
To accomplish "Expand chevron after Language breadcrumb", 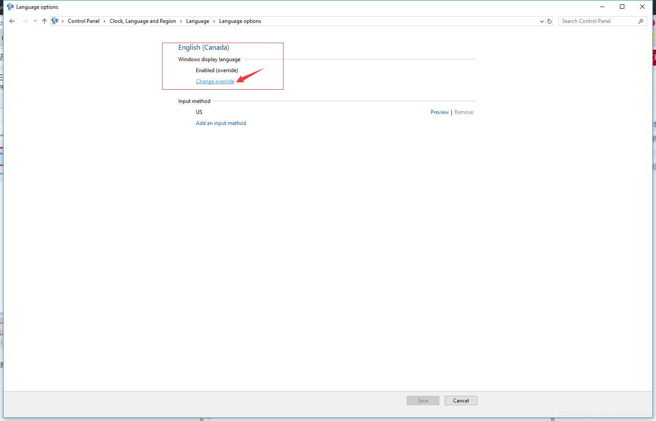I will point(214,21).
